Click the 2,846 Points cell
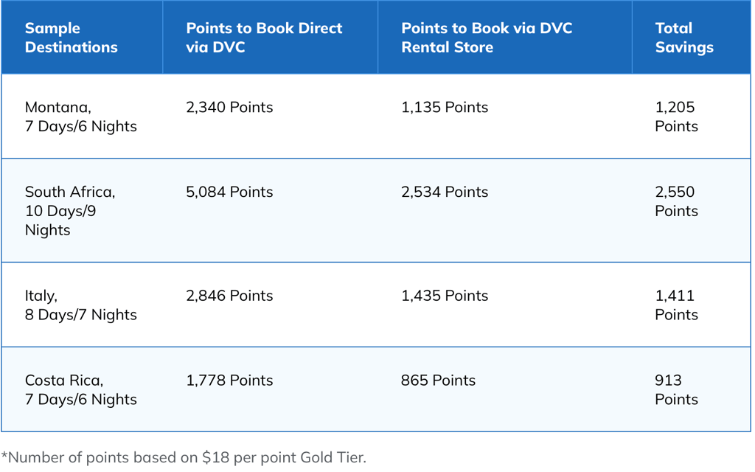Viewport: 755px width, 472px height. 229,296
